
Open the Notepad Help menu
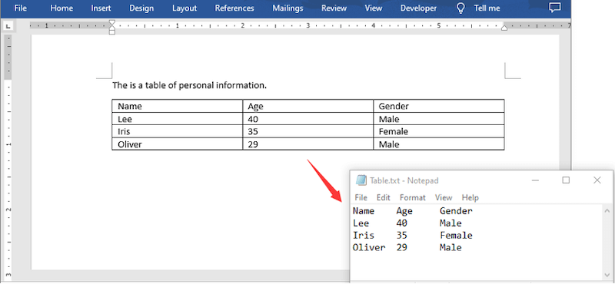[x=470, y=197]
